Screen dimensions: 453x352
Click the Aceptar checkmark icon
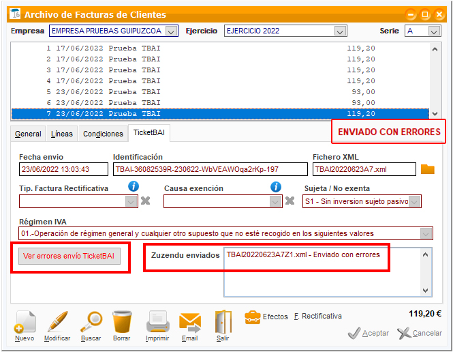(354, 334)
